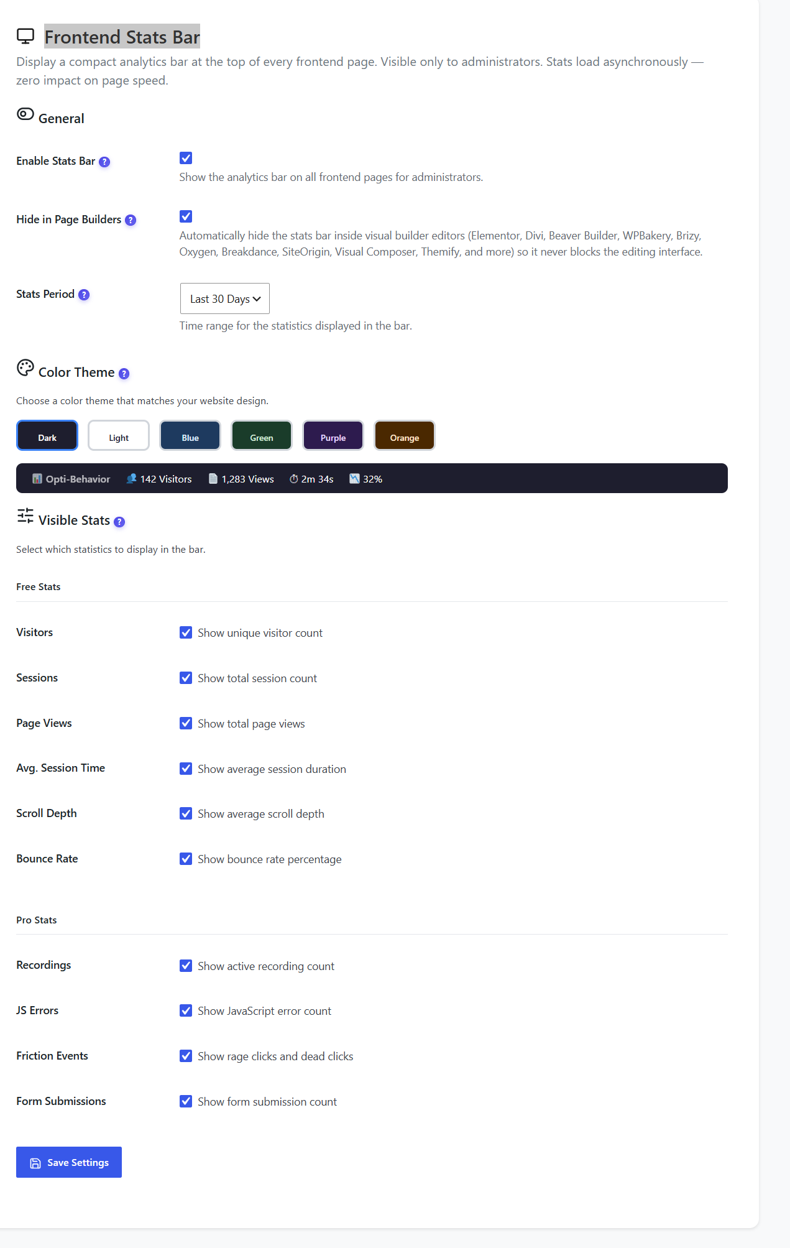The height and width of the screenshot is (1248, 790).
Task: Click the 'Show JavaScript error count' label
Action: (265, 1011)
